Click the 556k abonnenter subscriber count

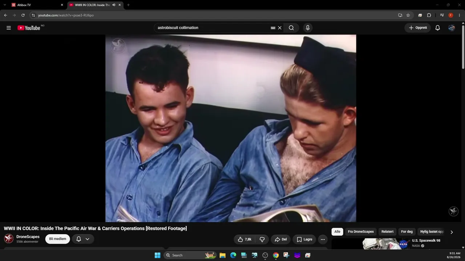(27, 242)
